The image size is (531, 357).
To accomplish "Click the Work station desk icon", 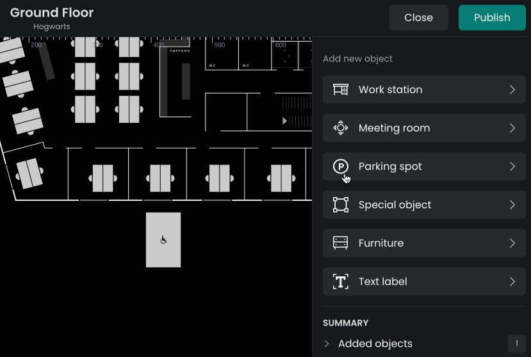I will pos(340,90).
